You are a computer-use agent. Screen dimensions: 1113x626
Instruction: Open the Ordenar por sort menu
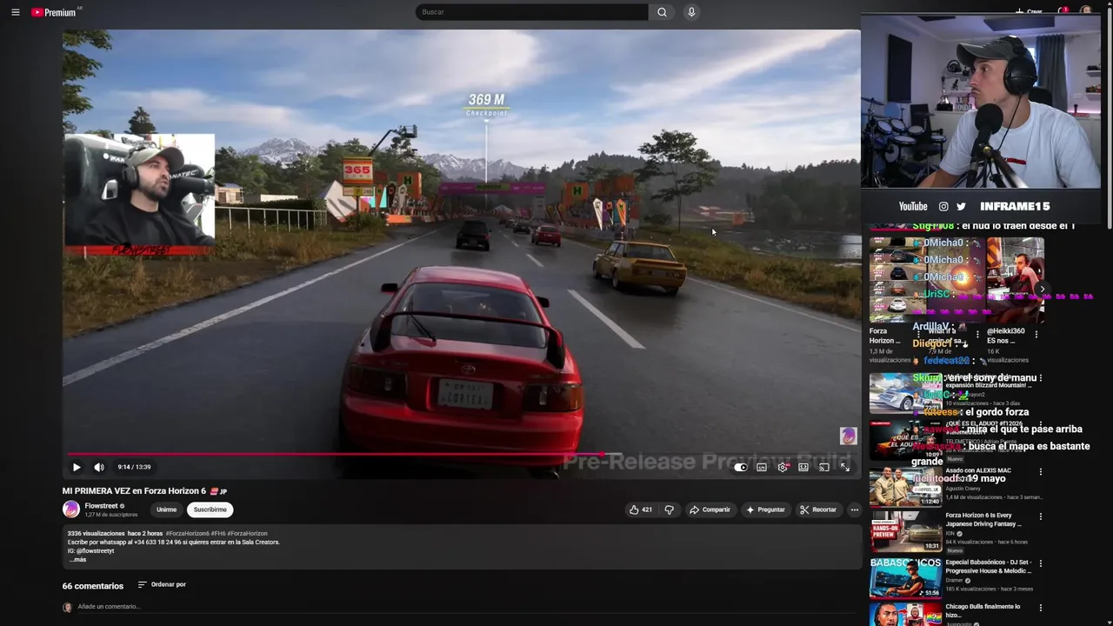[162, 584]
